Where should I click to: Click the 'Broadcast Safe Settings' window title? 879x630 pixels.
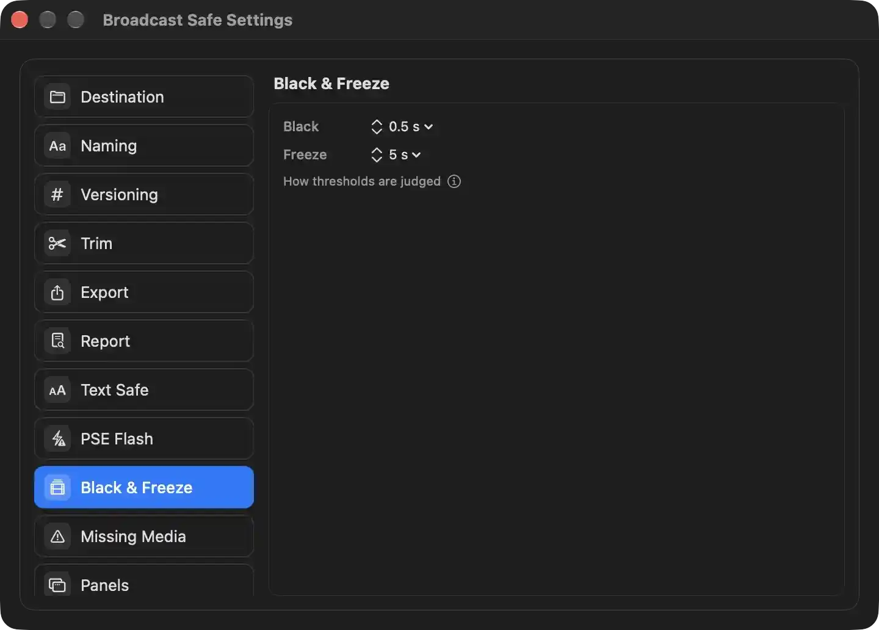tap(198, 20)
